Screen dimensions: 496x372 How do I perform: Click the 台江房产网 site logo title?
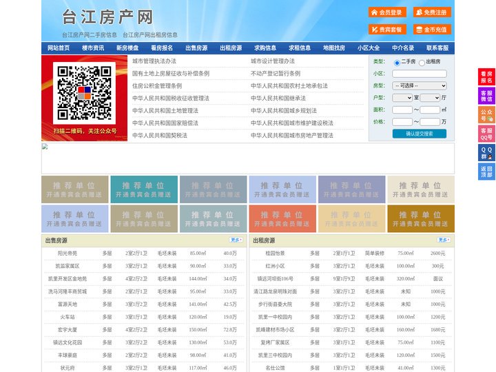(x=107, y=17)
